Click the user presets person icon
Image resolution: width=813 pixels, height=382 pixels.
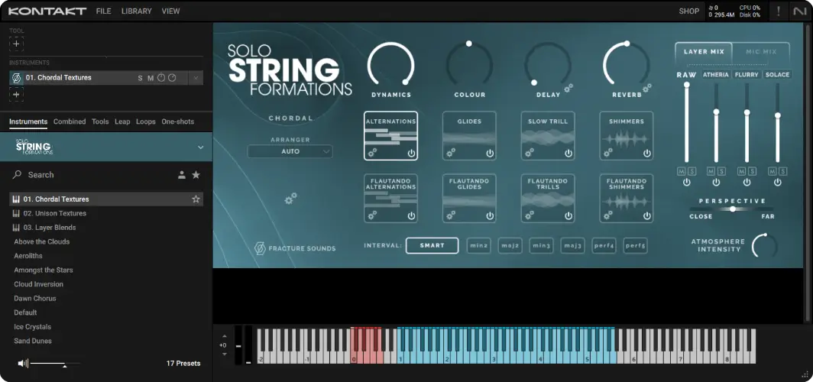click(x=182, y=175)
